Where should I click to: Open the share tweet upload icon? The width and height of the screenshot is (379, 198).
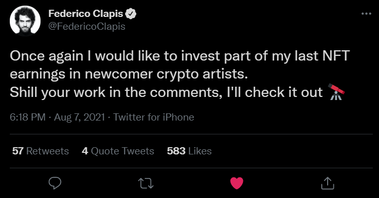pyautogui.click(x=328, y=183)
